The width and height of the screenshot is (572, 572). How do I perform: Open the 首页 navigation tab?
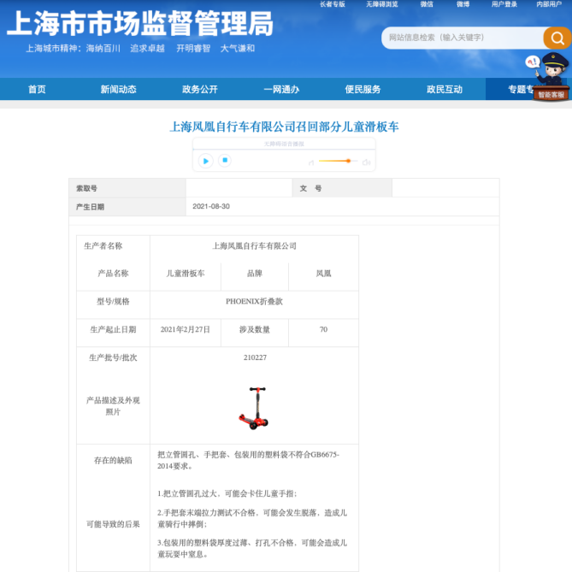coord(37,89)
